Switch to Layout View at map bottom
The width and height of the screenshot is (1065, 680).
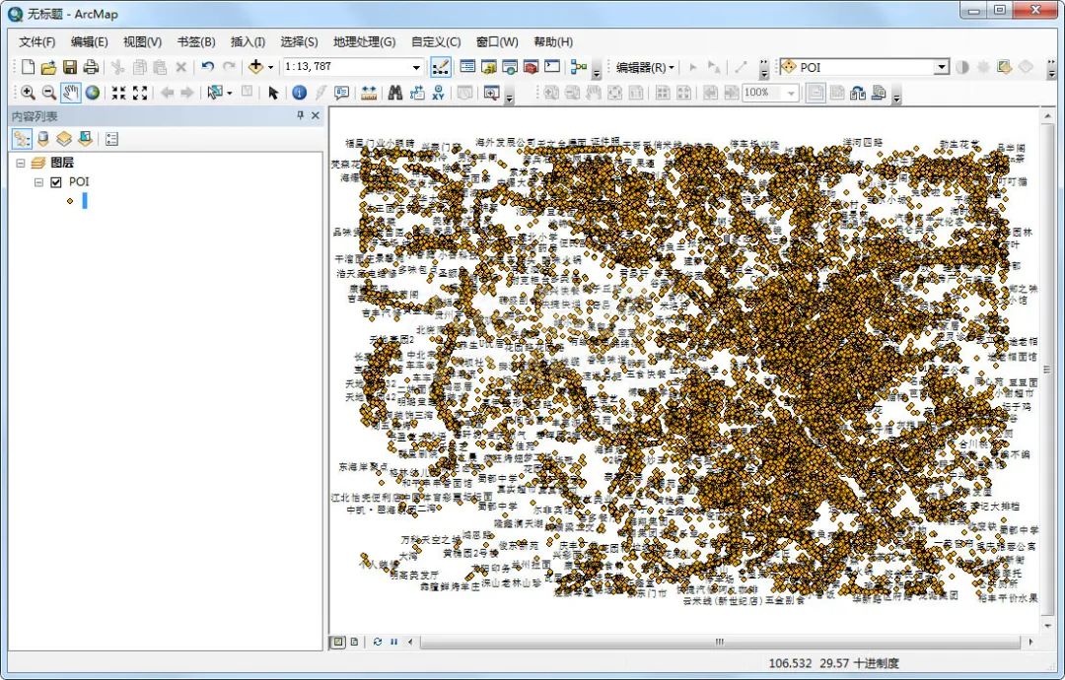click(x=352, y=641)
